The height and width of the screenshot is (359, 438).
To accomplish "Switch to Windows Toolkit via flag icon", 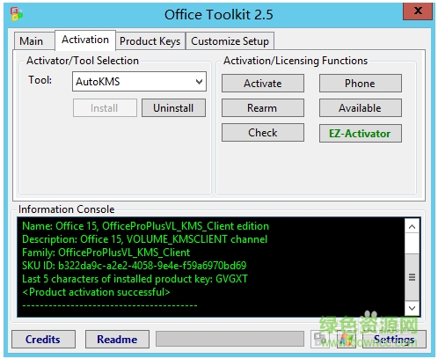I will [x=347, y=340].
